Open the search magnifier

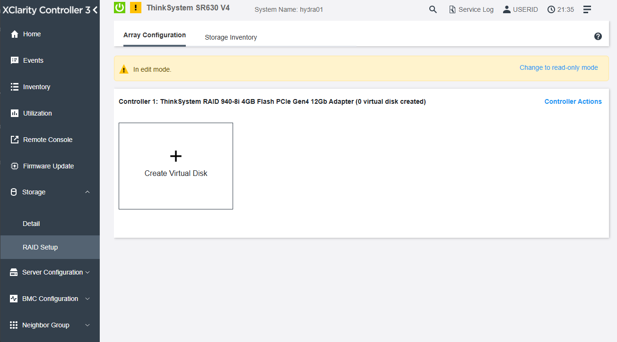(x=433, y=9)
